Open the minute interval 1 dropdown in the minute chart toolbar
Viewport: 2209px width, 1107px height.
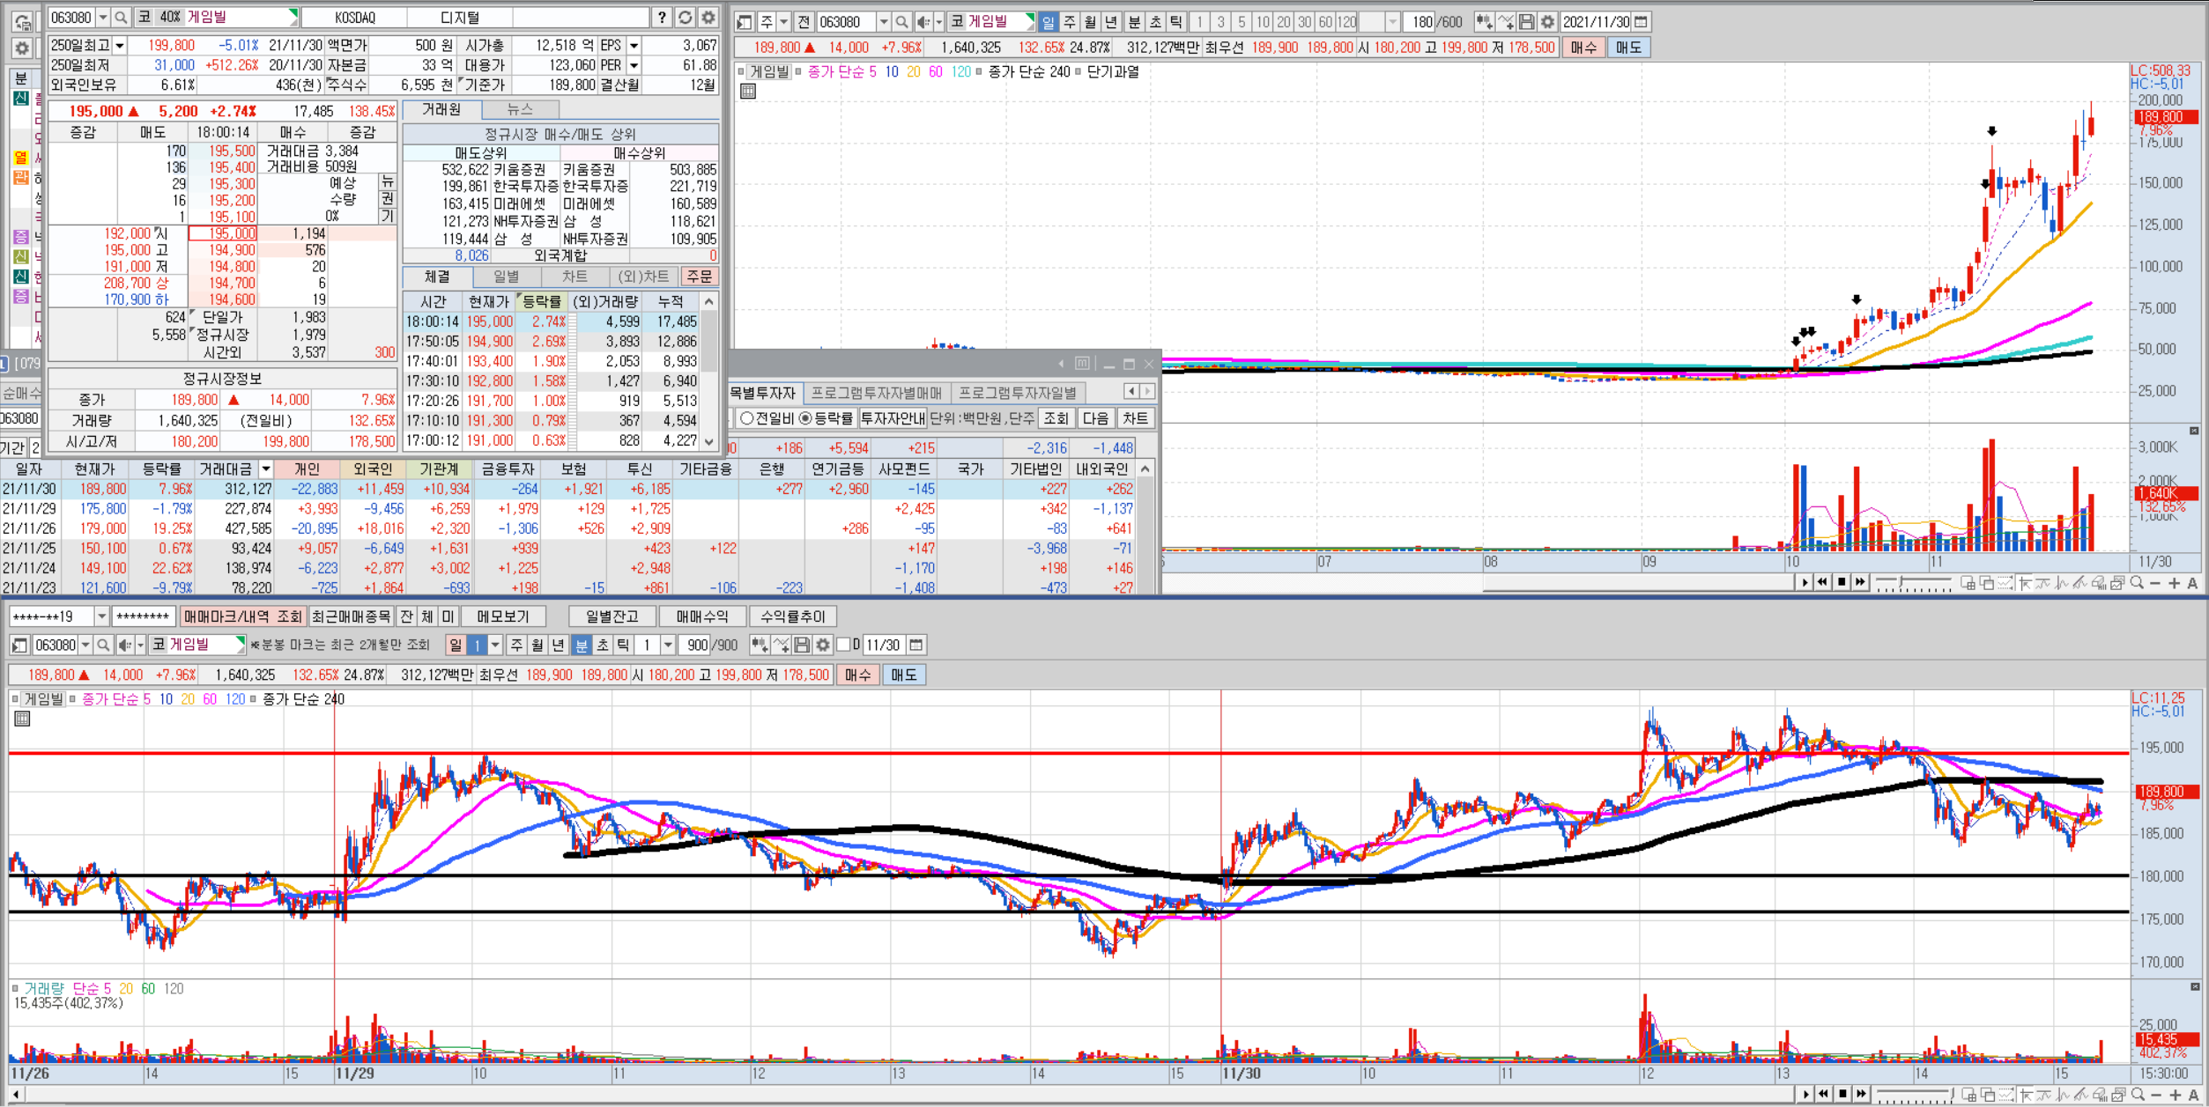point(668,646)
